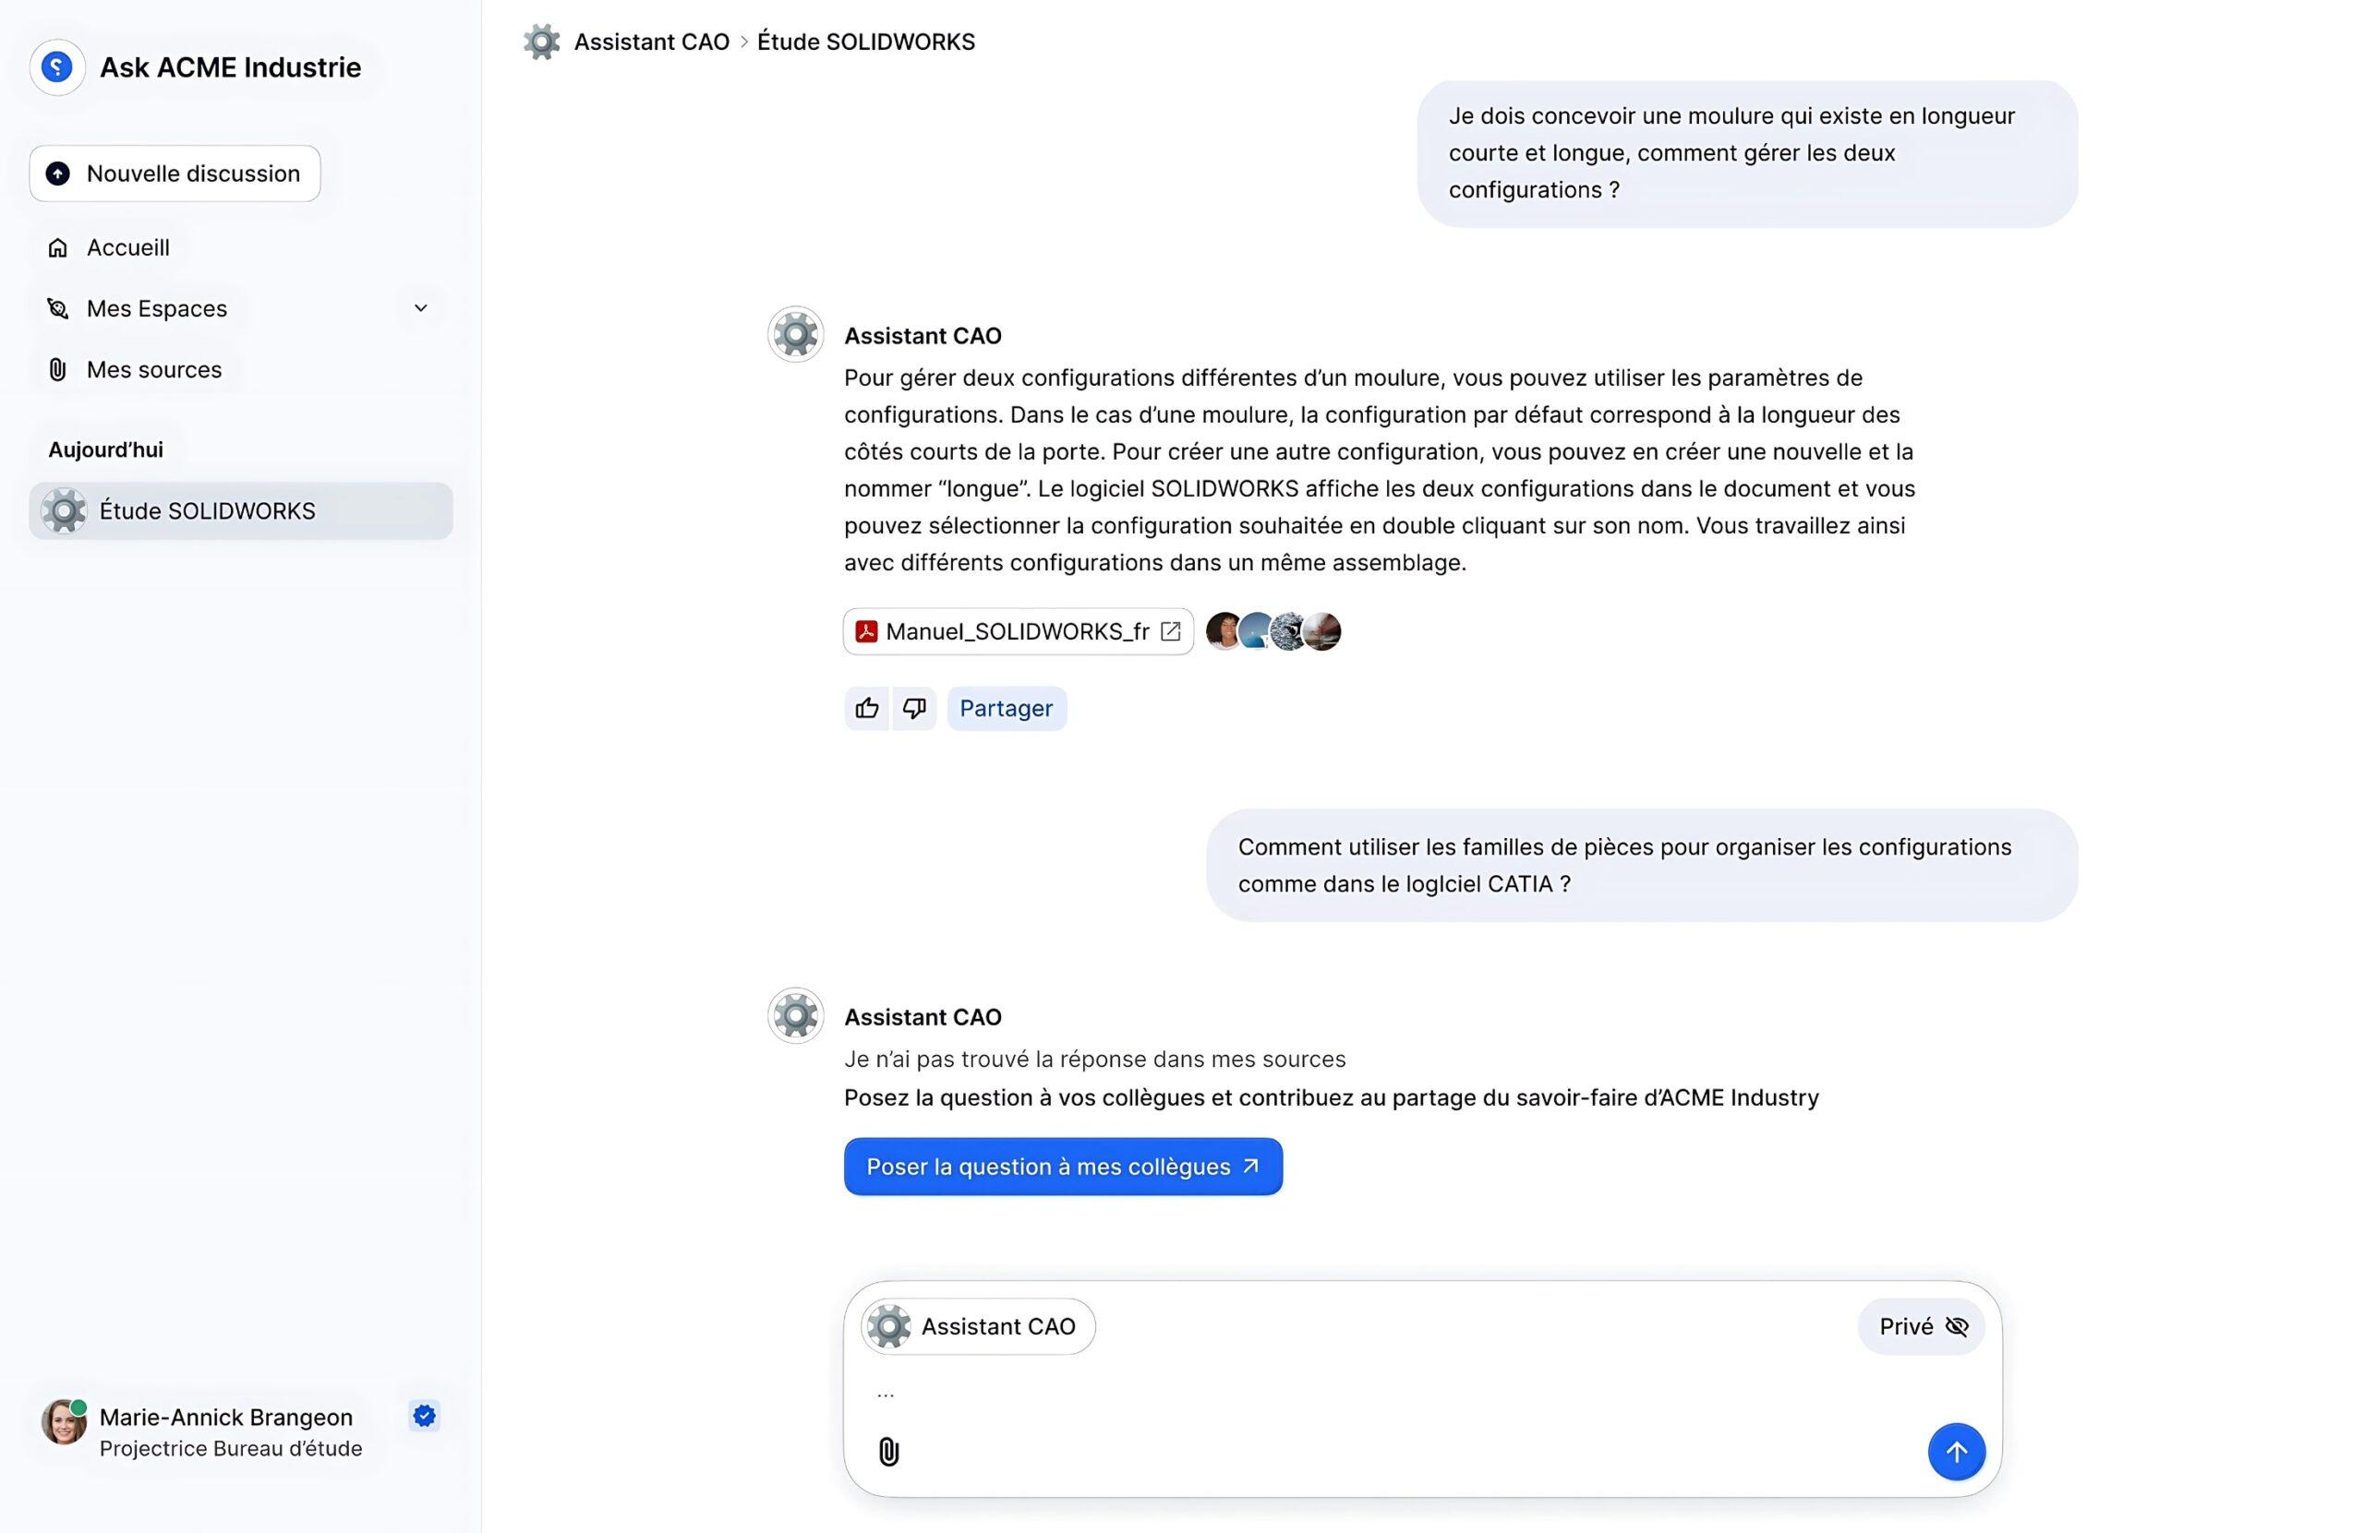Go to Accueil in sidebar

pos(127,247)
